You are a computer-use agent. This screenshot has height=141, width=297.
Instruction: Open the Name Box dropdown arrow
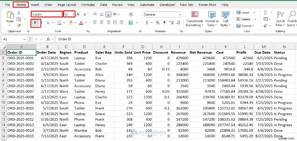click(x=25, y=39)
